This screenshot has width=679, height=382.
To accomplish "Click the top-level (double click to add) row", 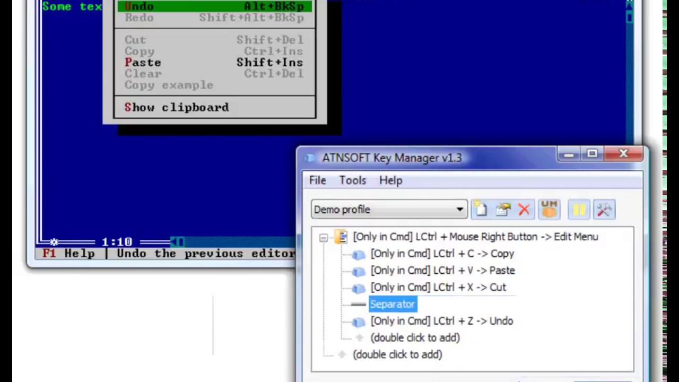I will pyautogui.click(x=397, y=354).
